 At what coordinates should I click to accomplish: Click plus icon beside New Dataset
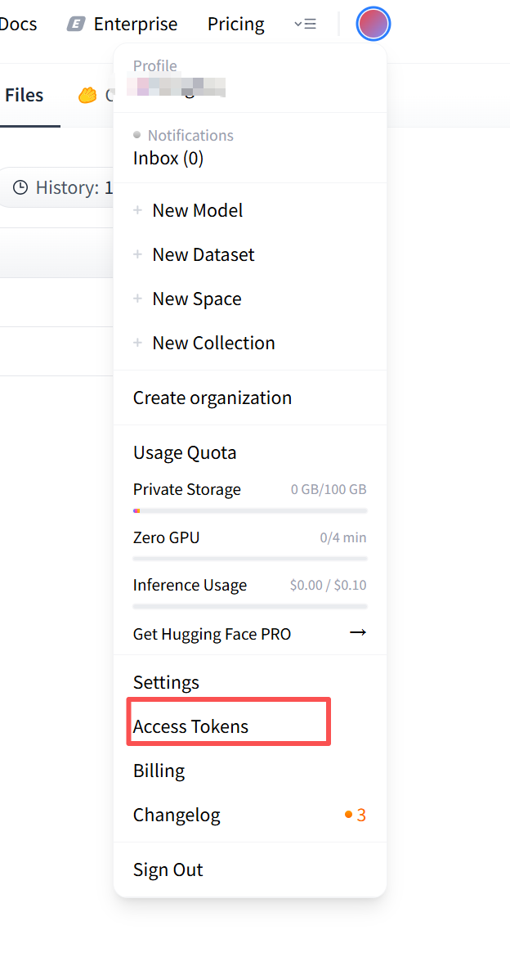[137, 254]
